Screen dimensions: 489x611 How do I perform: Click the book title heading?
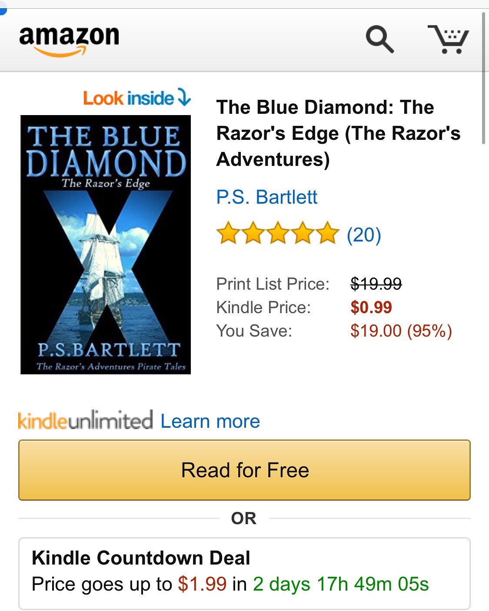tap(338, 133)
